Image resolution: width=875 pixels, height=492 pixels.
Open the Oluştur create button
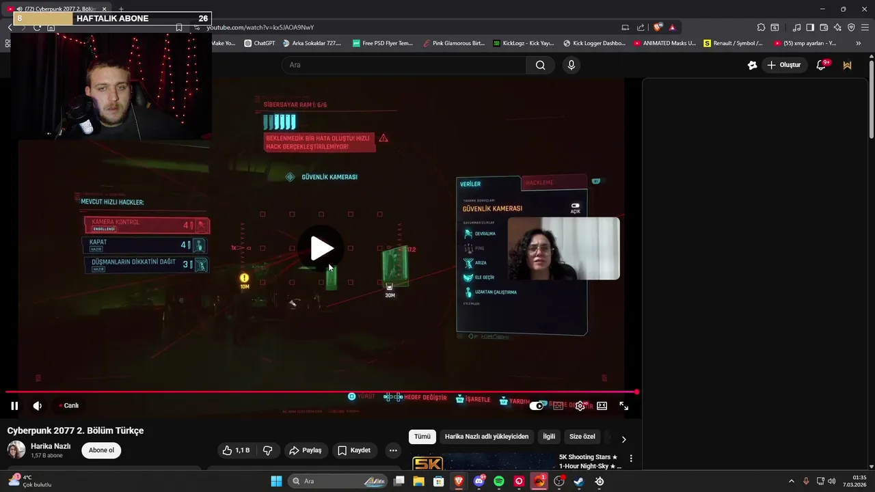(784, 65)
